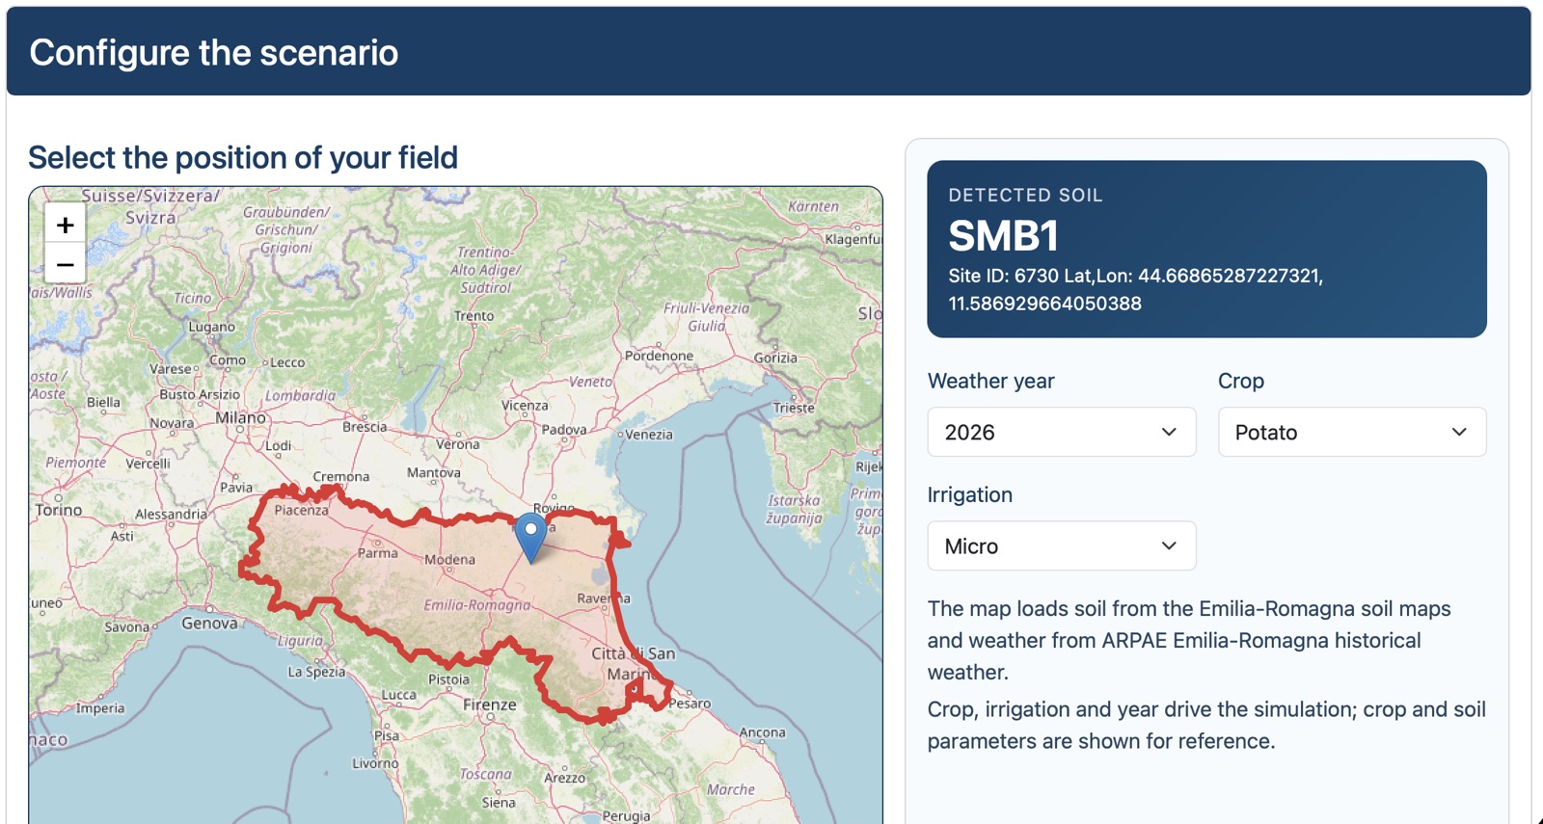
Task: Click the Mantova label on the map
Action: point(433,473)
